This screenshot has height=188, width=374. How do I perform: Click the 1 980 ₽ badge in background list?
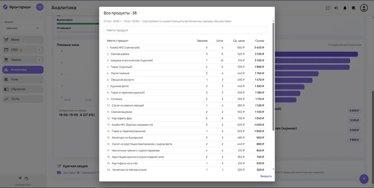pyautogui.click(x=354, y=139)
